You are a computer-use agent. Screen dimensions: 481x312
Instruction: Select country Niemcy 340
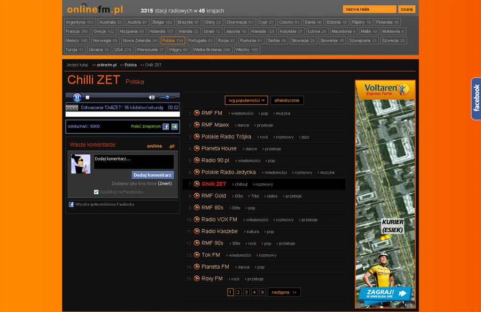(x=76, y=41)
